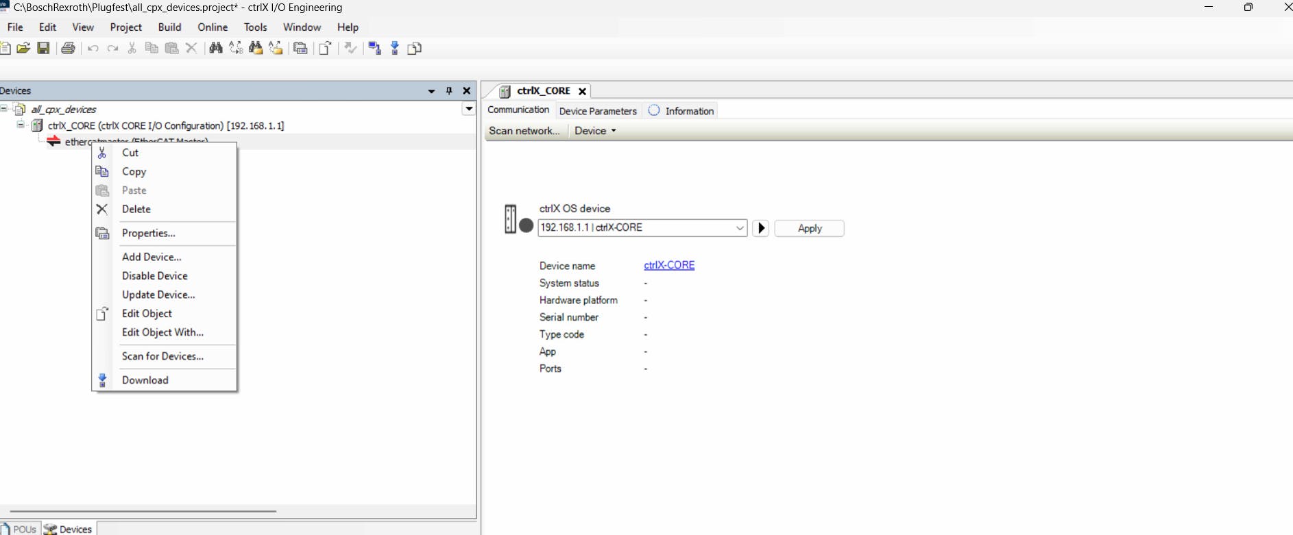
Task: Open the Project menu
Action: coord(126,27)
